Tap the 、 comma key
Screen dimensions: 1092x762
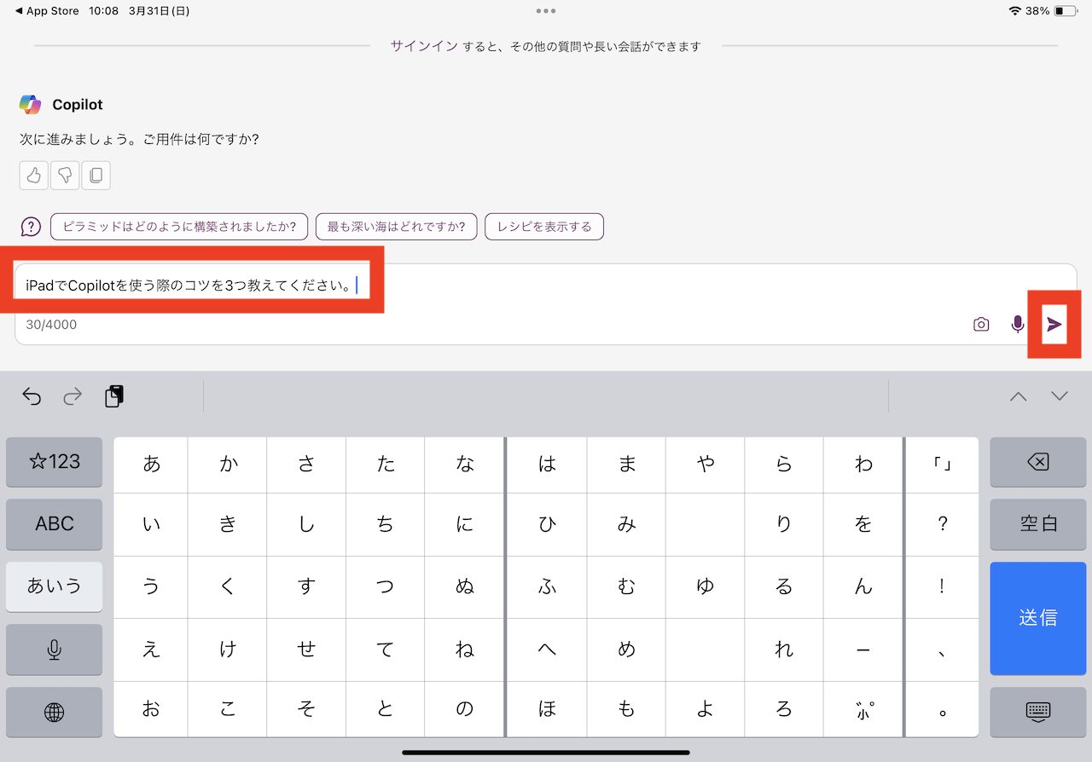943,649
